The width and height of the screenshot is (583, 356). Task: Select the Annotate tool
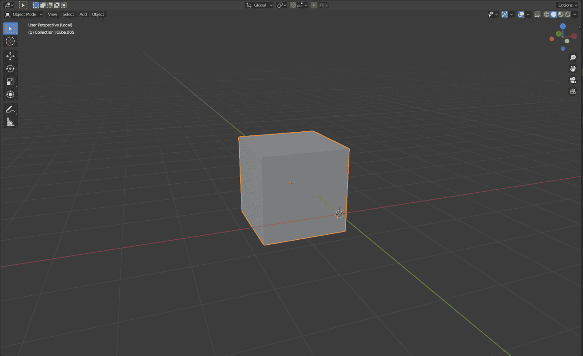pos(10,109)
